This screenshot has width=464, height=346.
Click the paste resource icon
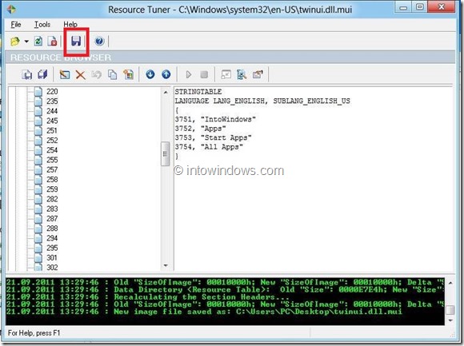coord(129,74)
